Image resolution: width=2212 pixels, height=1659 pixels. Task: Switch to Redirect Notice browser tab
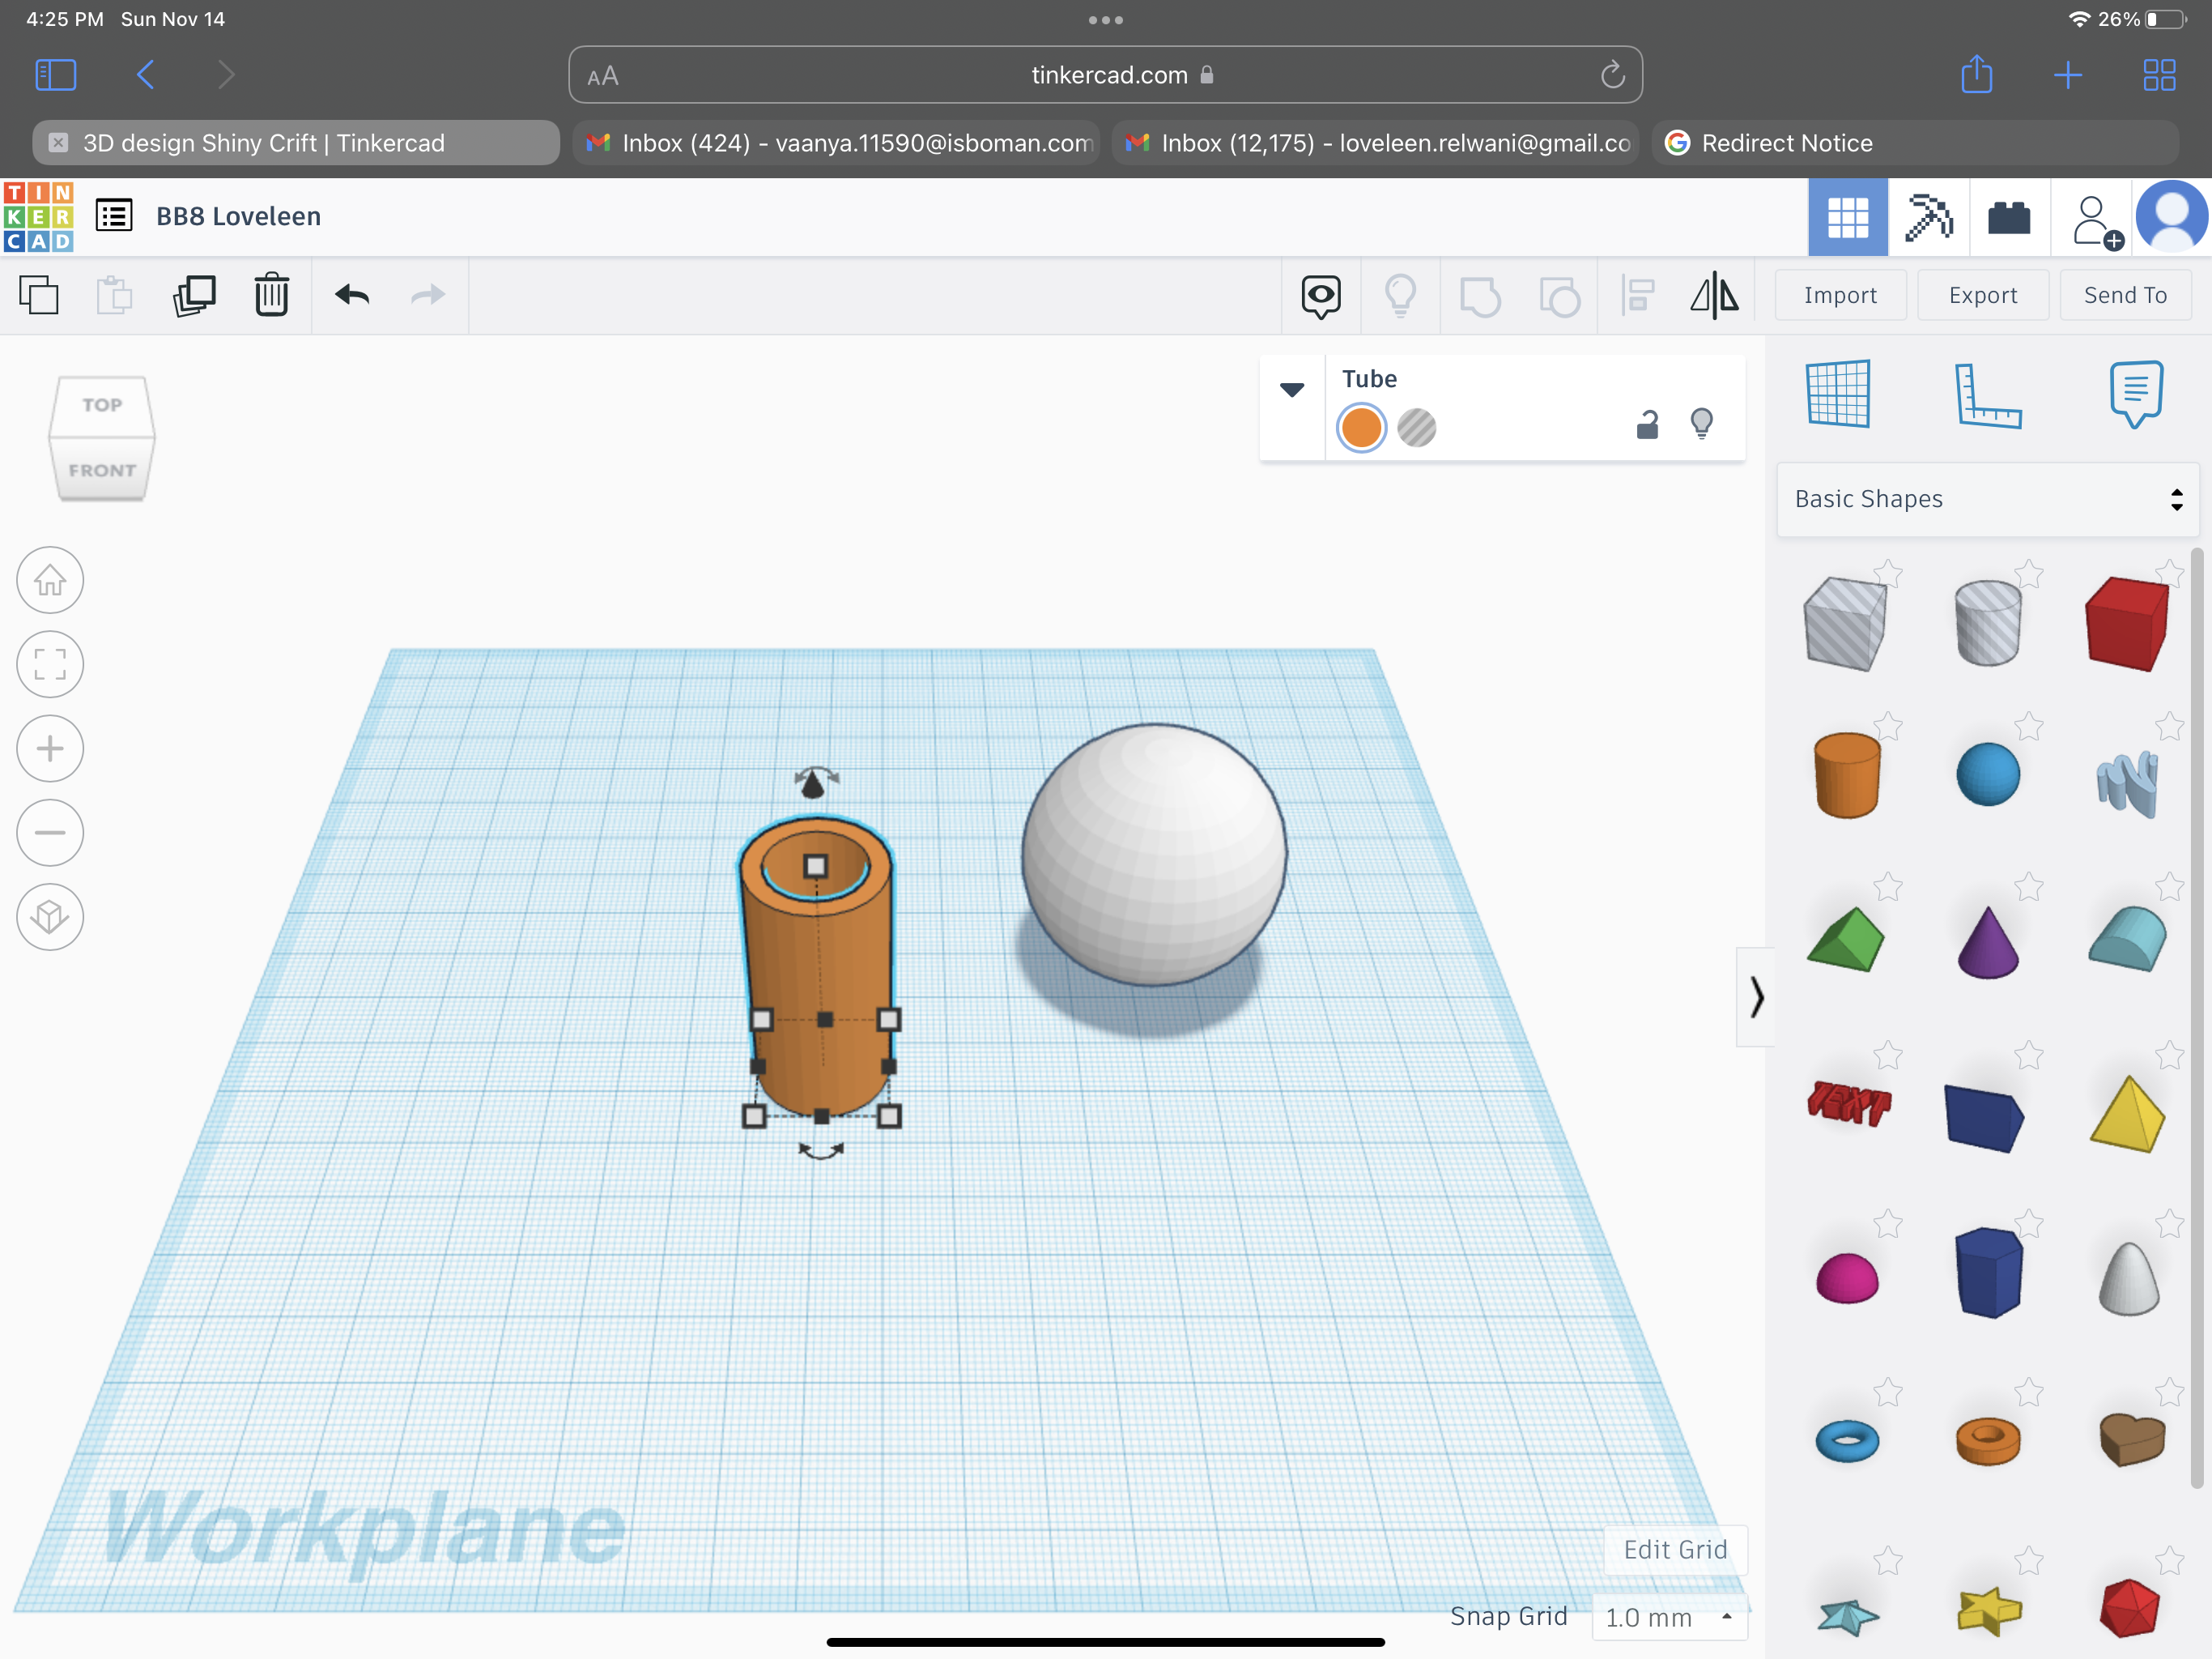point(1915,143)
